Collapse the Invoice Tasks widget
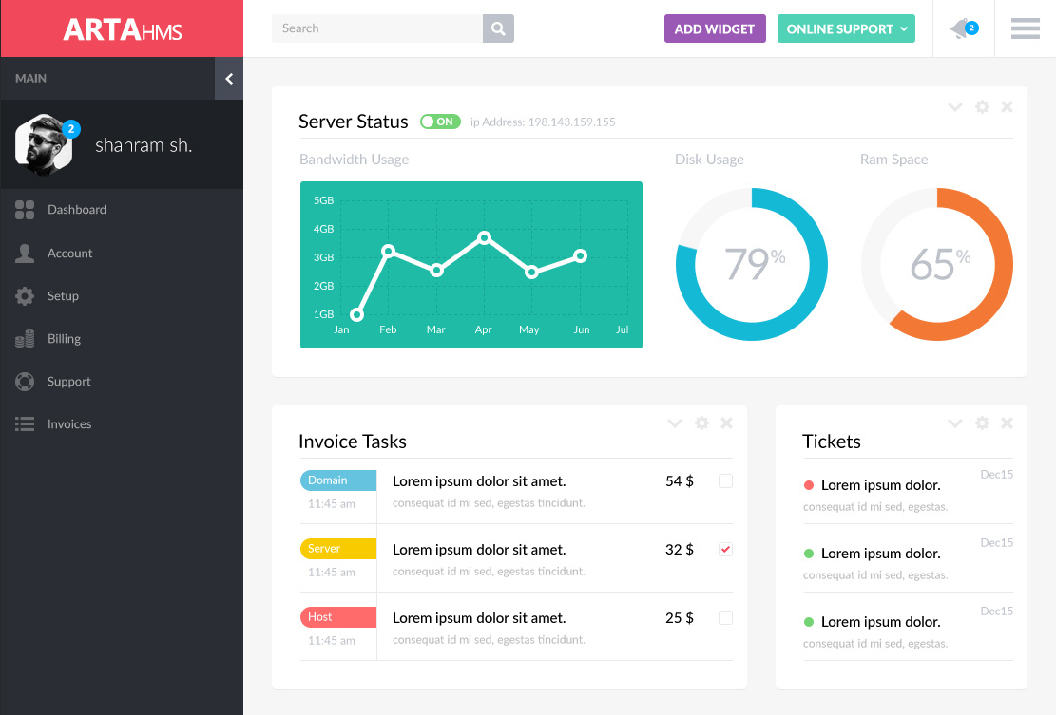Screen dimensions: 1056x715 [675, 423]
